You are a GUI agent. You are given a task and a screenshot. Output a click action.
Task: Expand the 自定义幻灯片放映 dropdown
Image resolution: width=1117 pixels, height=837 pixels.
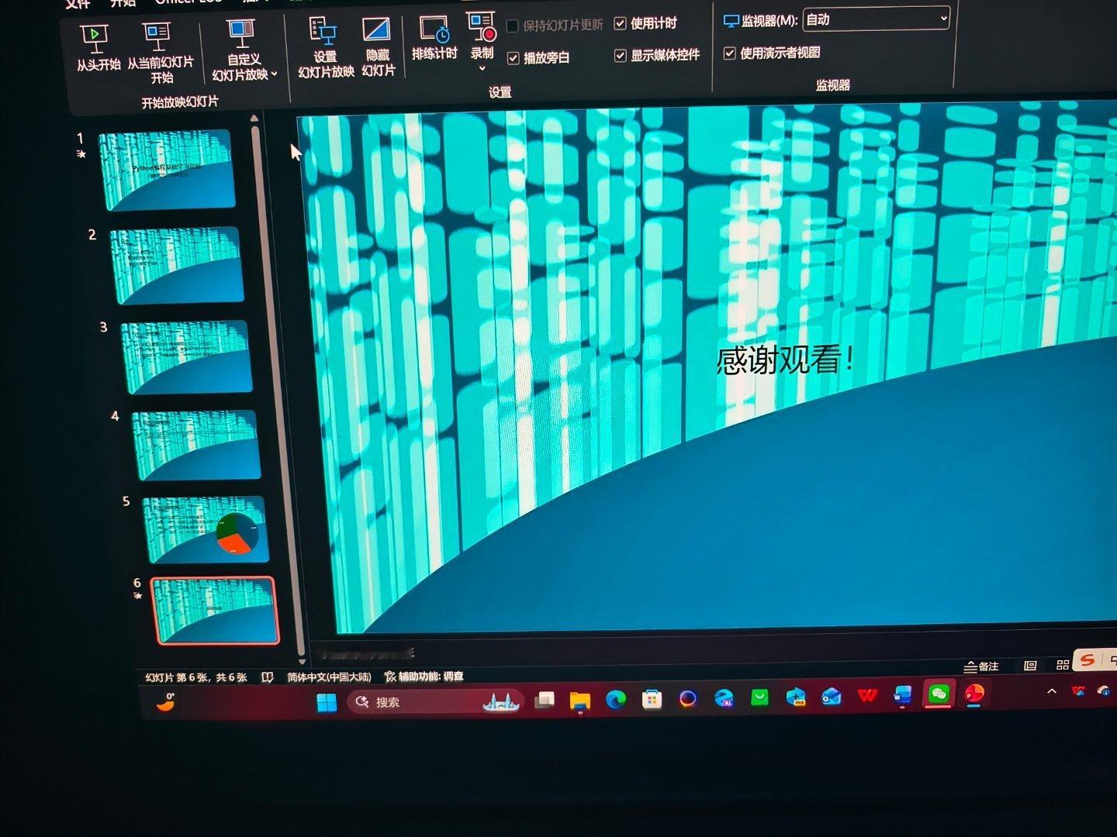point(274,74)
